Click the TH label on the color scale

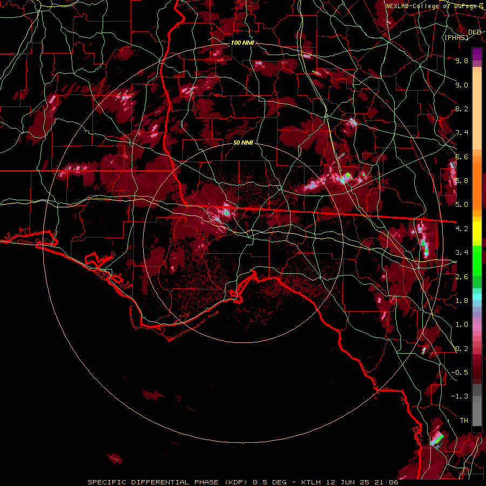[464, 421]
